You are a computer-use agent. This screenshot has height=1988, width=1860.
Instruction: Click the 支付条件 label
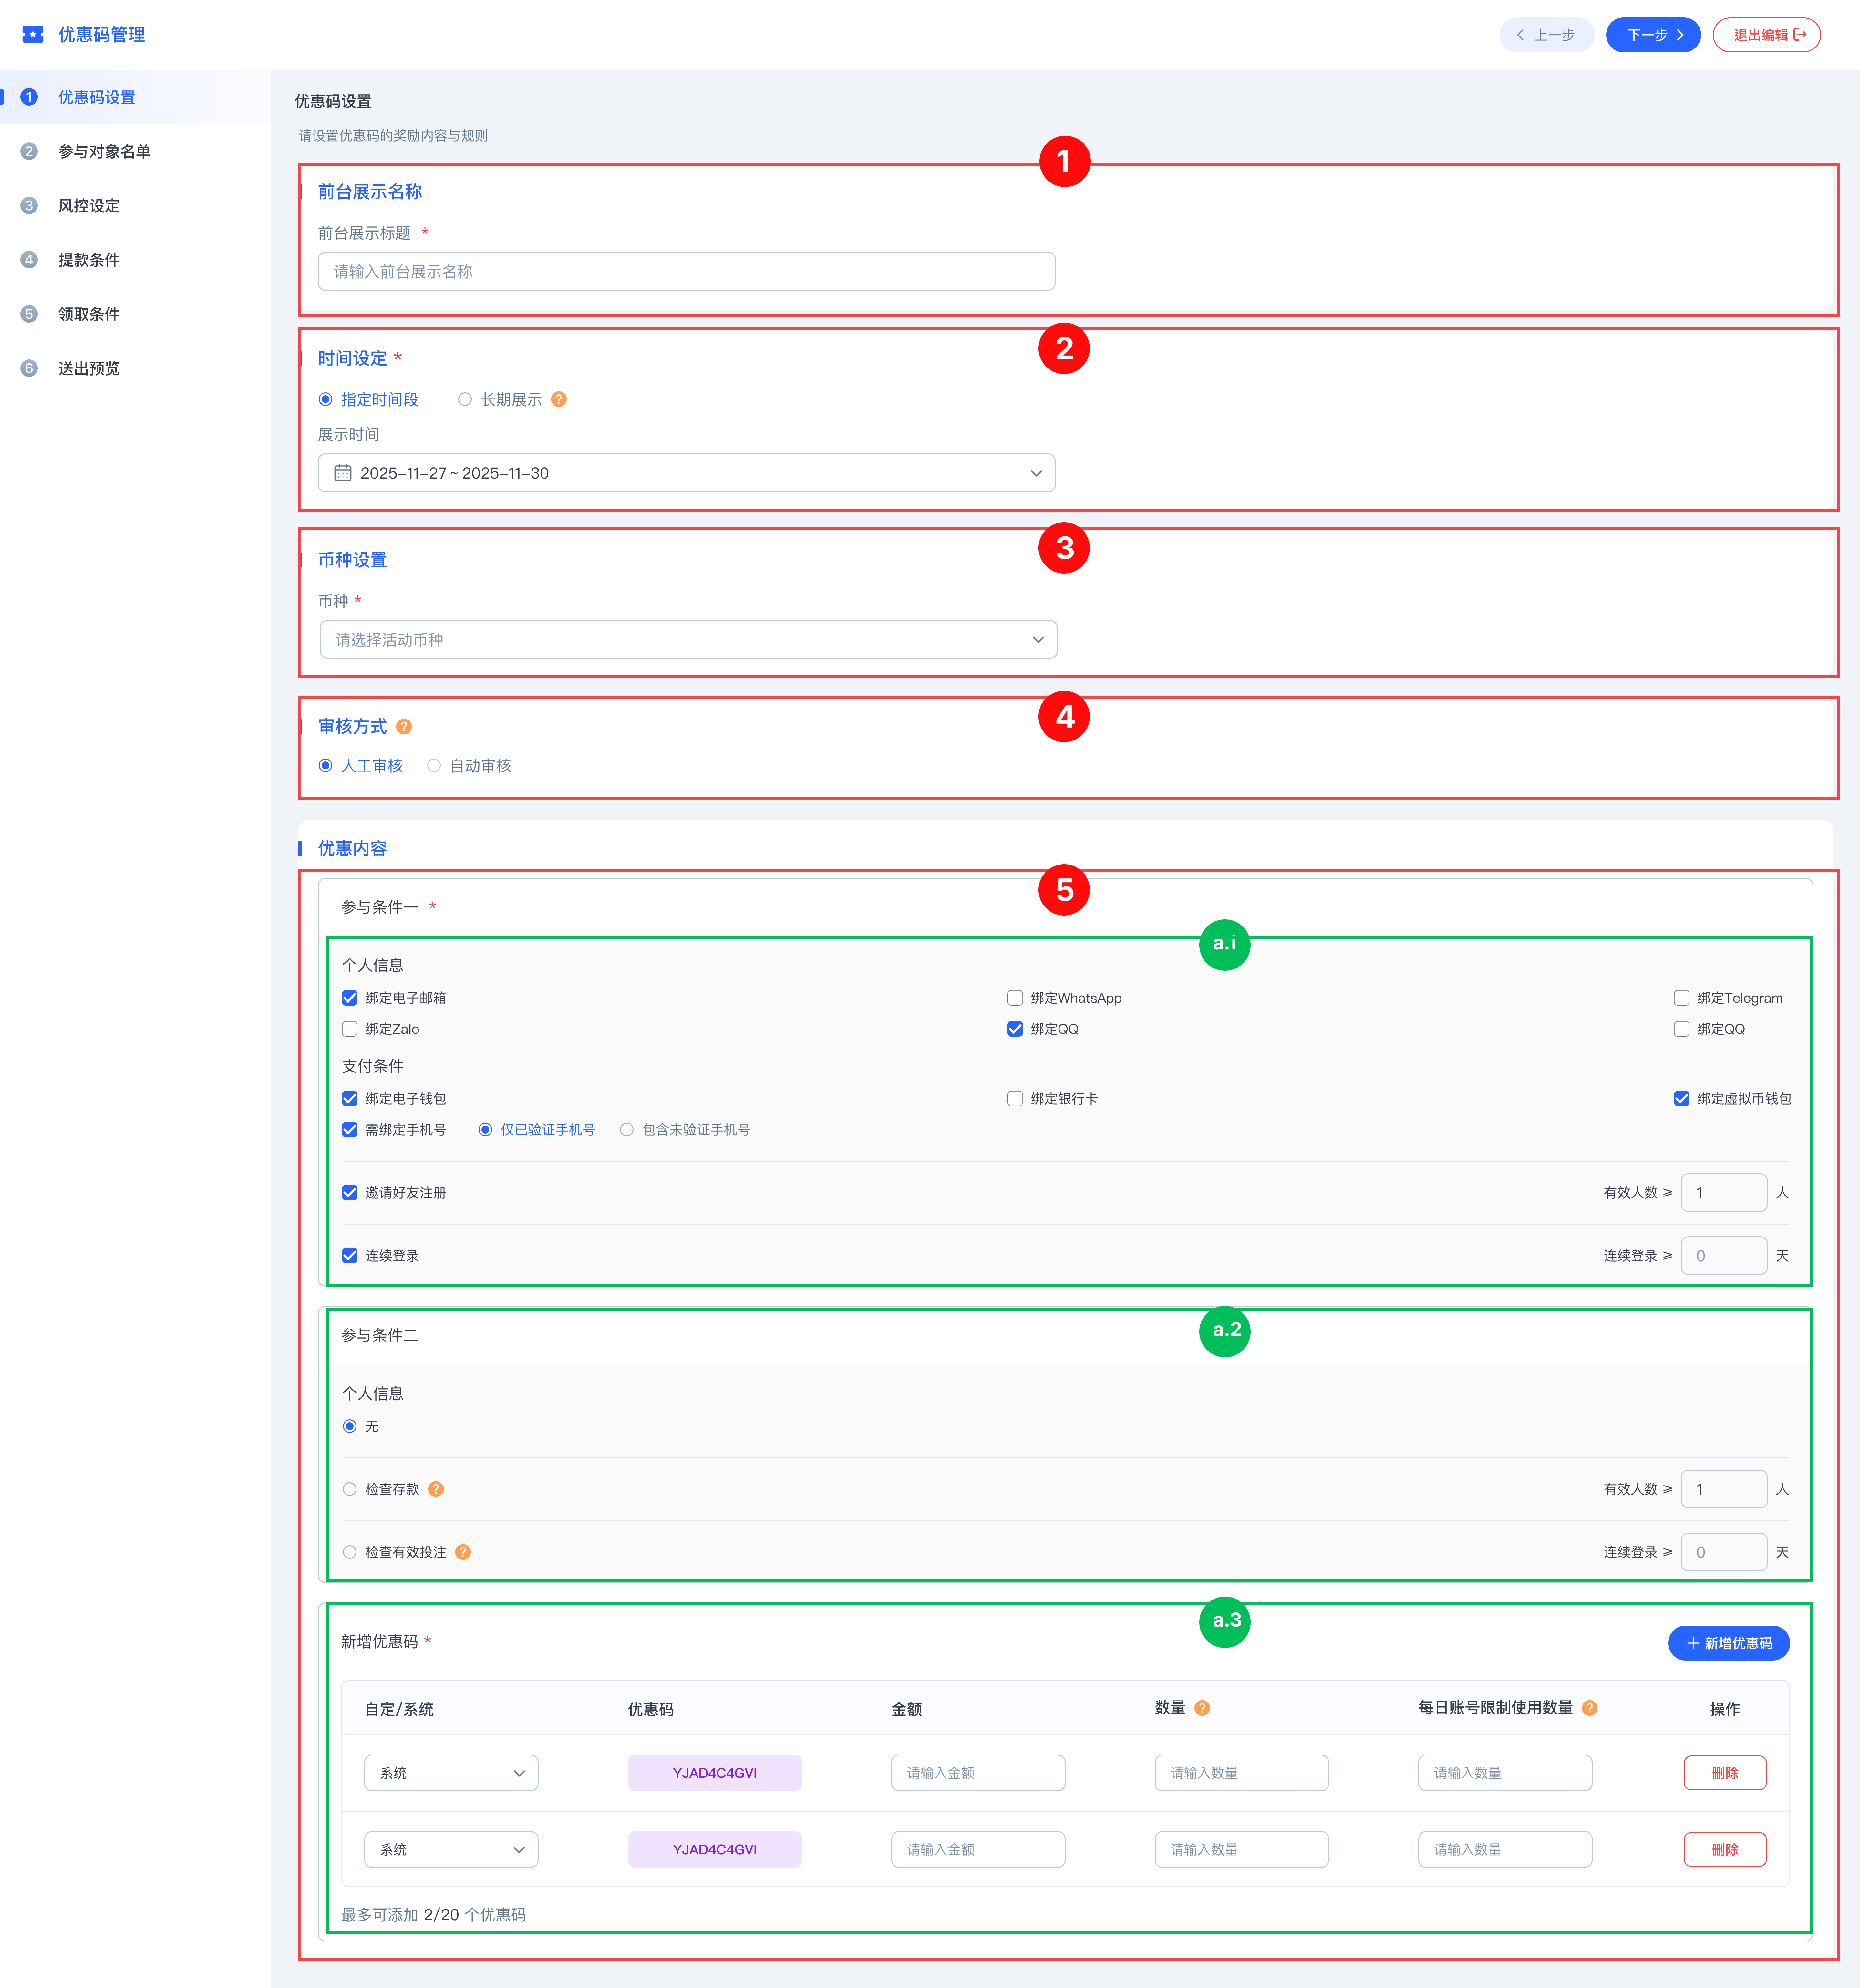pyautogui.click(x=373, y=1066)
